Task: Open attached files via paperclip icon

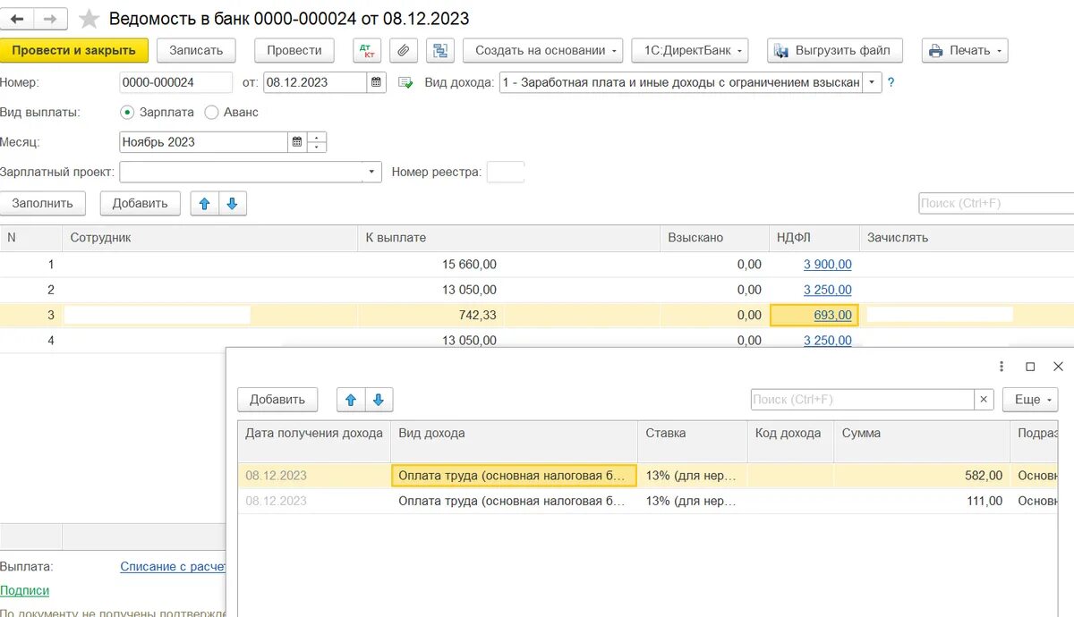Action: point(404,51)
